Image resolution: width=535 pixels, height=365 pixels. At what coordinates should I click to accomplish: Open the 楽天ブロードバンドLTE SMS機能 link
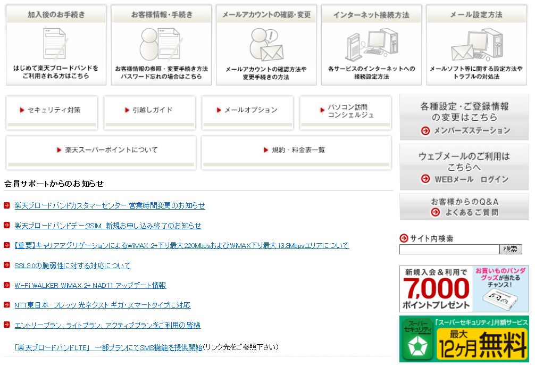[x=108, y=347]
